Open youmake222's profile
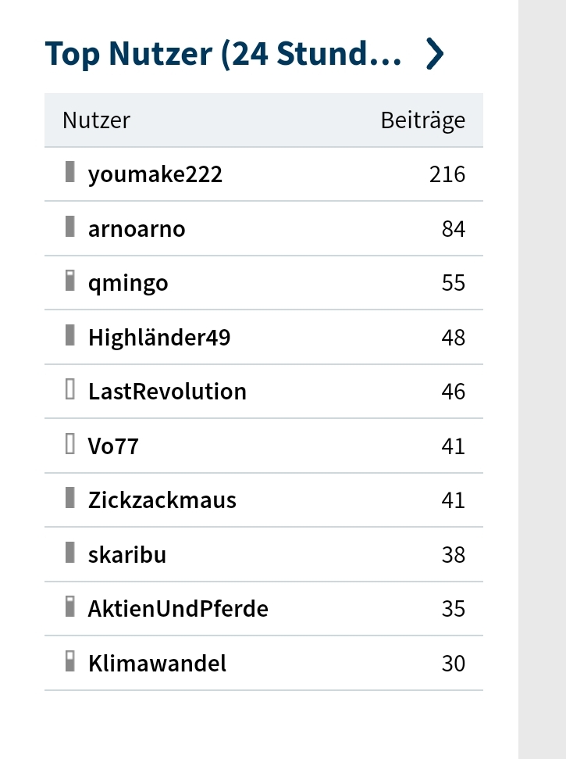The width and height of the screenshot is (566, 759). pos(155,174)
